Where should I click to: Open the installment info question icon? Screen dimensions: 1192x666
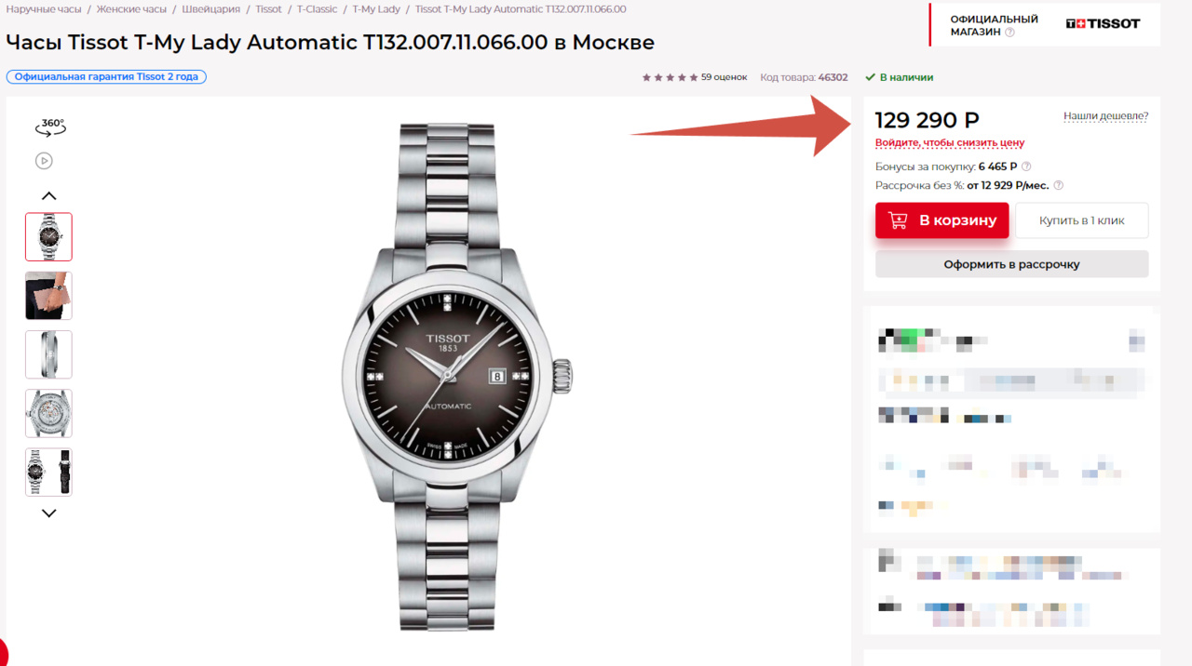coord(1058,185)
